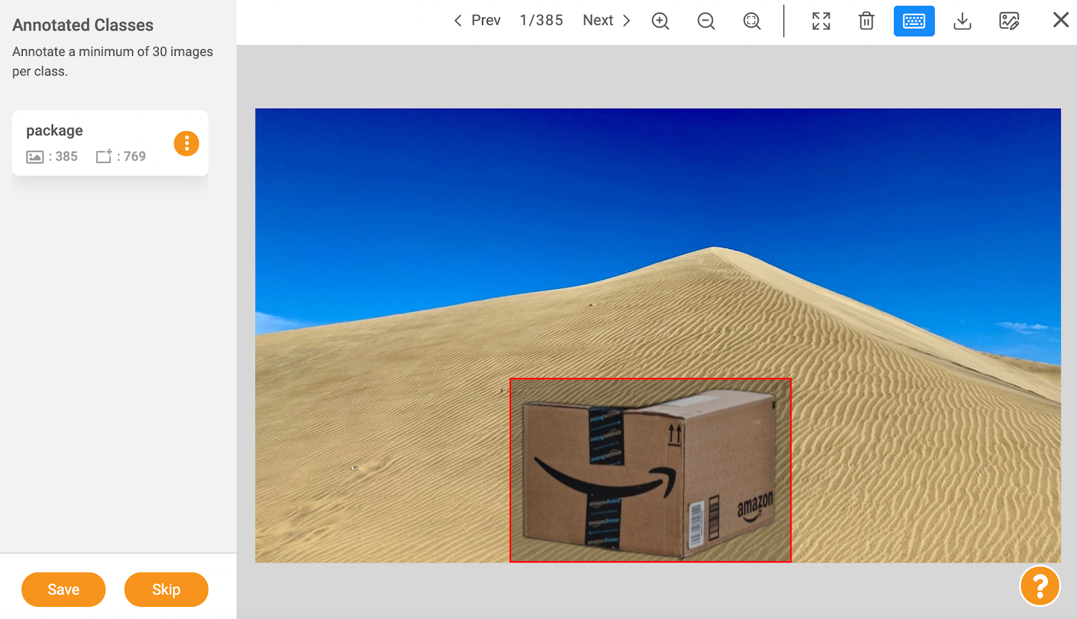The height and width of the screenshot is (619, 1077).
Task: Fit the image to the screen
Action: [x=752, y=21]
